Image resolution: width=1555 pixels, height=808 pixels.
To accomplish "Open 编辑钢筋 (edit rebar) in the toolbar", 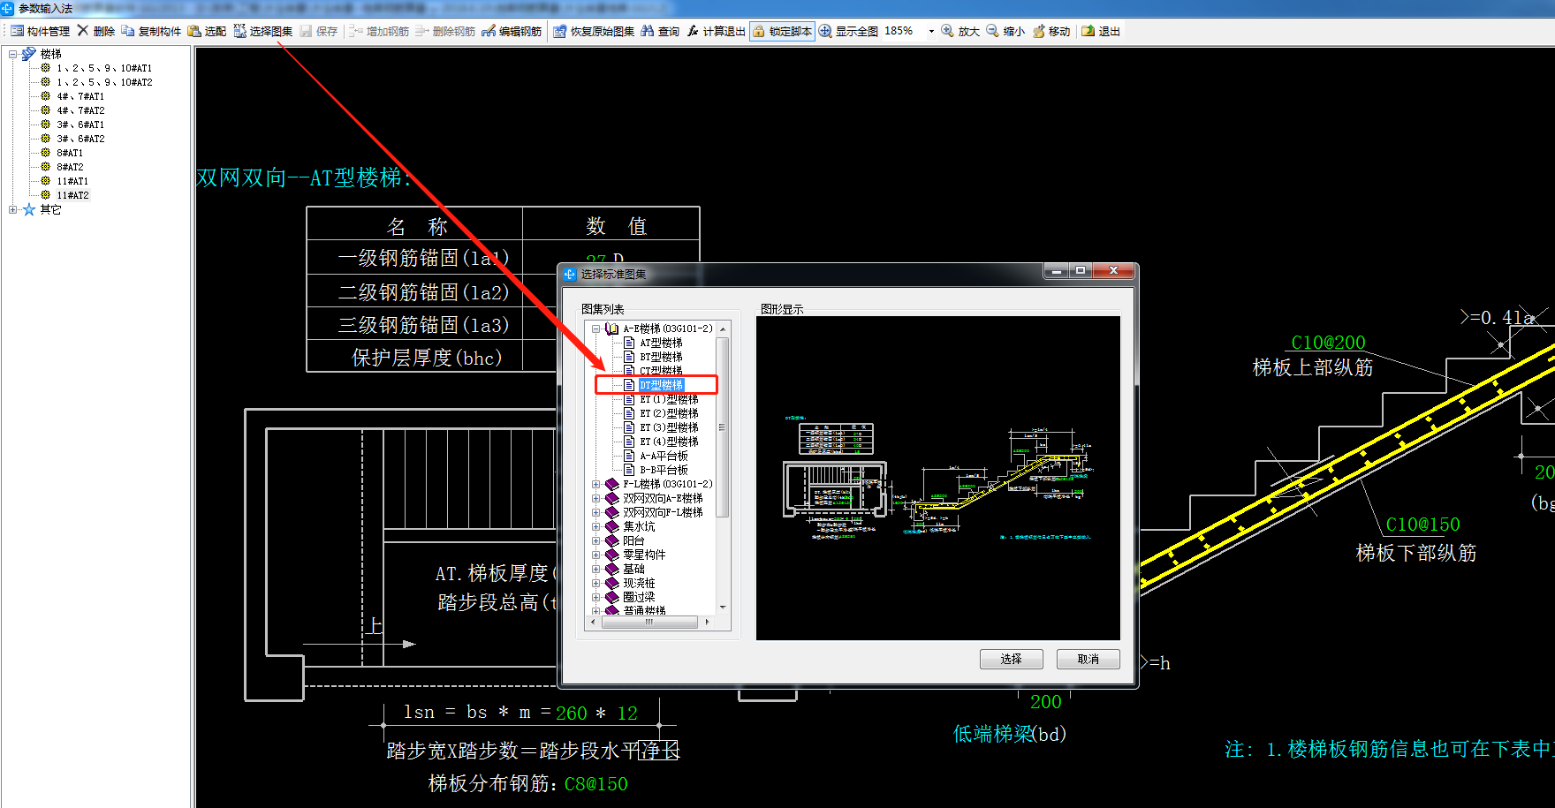I will coord(512,31).
